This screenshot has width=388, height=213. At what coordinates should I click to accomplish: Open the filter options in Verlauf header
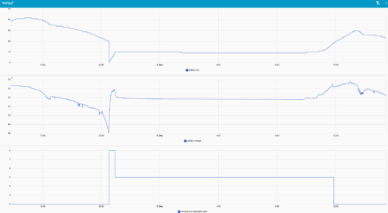378,3
